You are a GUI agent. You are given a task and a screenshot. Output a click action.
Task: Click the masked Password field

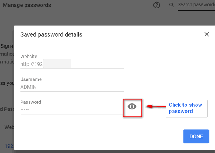72,110
